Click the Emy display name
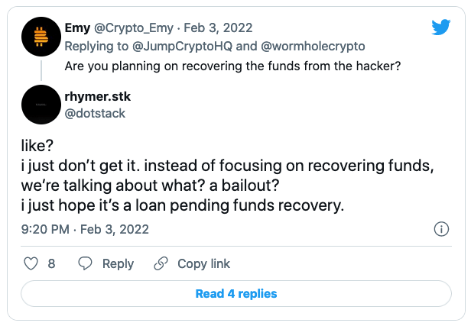471x326 pixels. pos(77,28)
